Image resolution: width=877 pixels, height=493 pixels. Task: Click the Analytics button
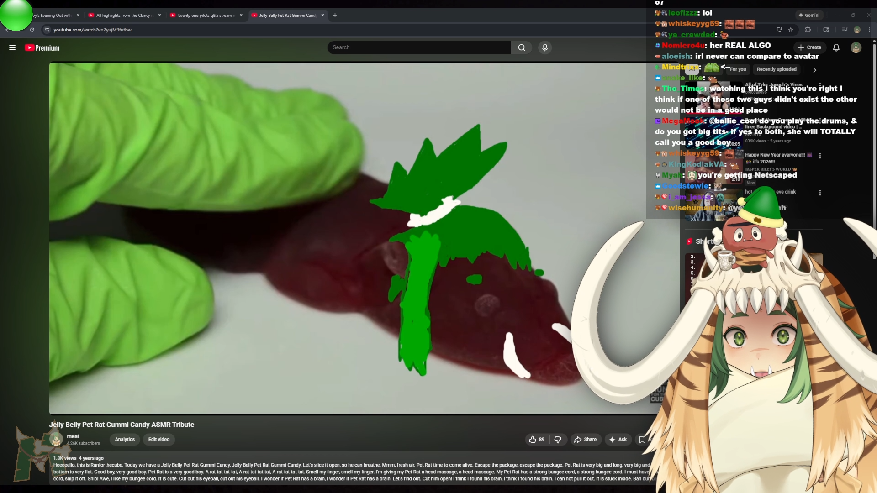(125, 439)
